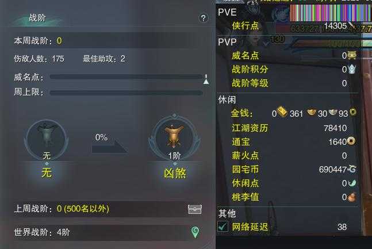The height and width of the screenshot is (249, 372).
Task: Click the 威名点 helmet icon
Action: point(352,55)
